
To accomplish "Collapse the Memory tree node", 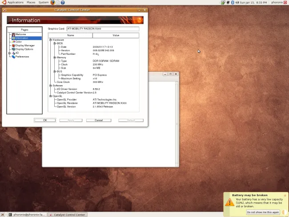I will 55,57.
